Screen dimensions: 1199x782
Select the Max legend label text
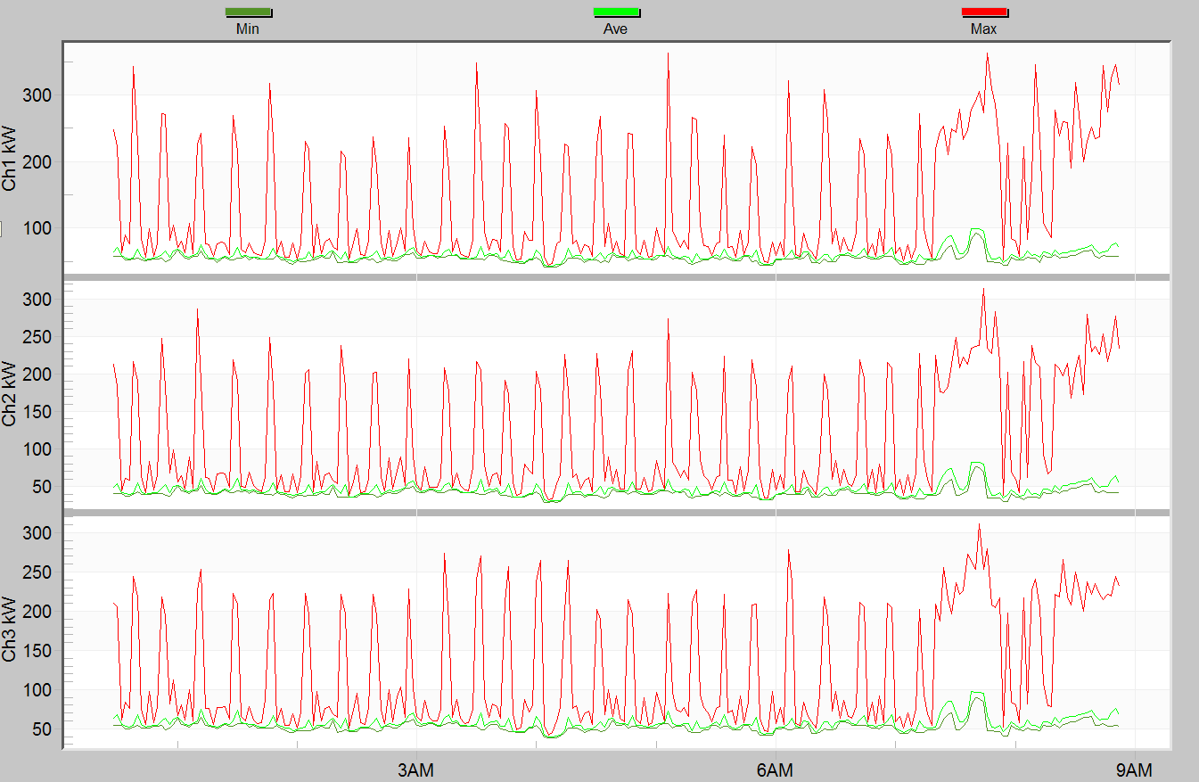click(x=984, y=29)
